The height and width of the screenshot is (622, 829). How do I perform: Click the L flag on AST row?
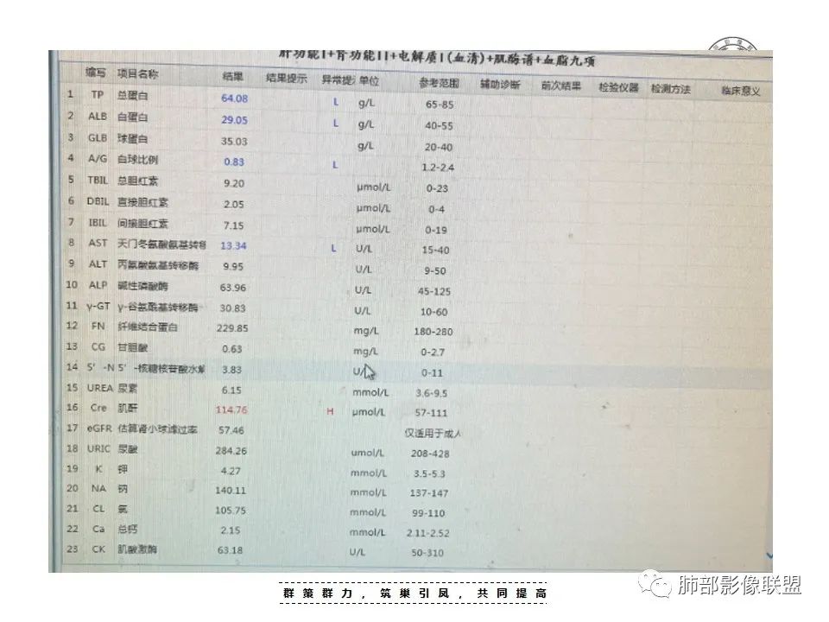(333, 249)
